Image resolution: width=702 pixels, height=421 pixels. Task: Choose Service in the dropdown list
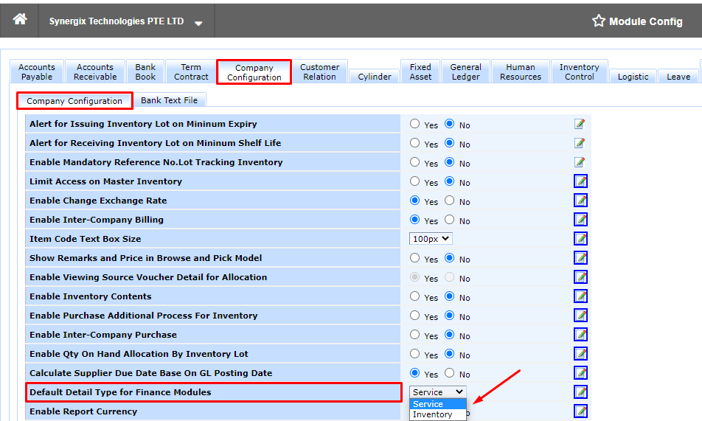point(438,404)
